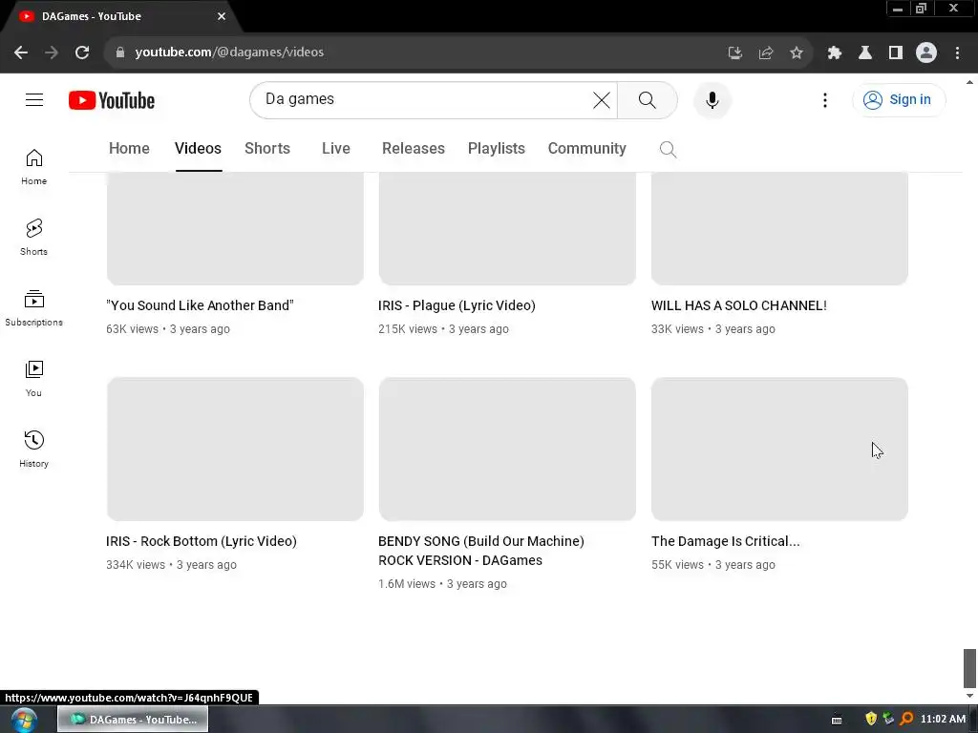Viewport: 978px width, 733px height.
Task: Switch to the channel Home tab
Action: click(x=129, y=148)
